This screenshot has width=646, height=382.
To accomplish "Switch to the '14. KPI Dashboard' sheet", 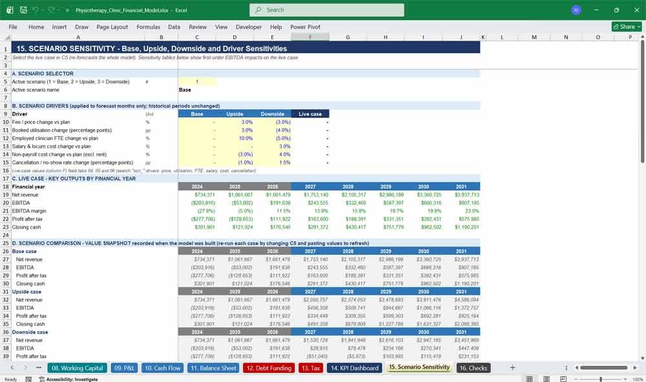I will pos(355,368).
